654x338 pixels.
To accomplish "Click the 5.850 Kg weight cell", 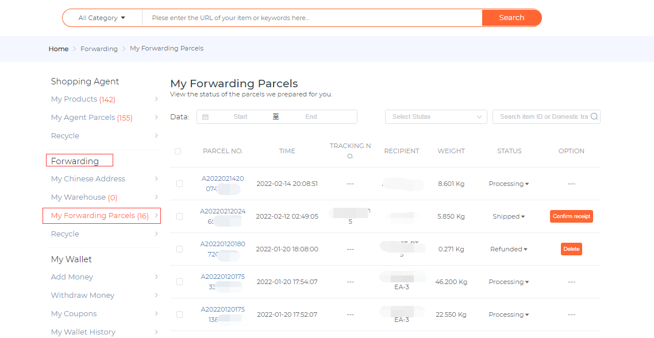I will 451,216.
